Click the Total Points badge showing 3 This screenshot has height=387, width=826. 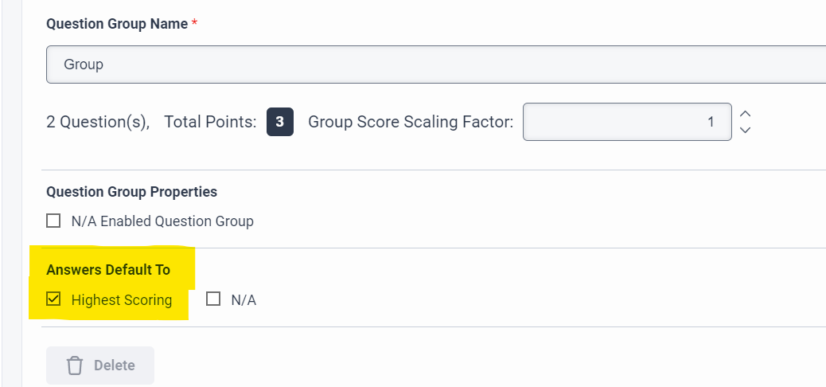pos(279,122)
